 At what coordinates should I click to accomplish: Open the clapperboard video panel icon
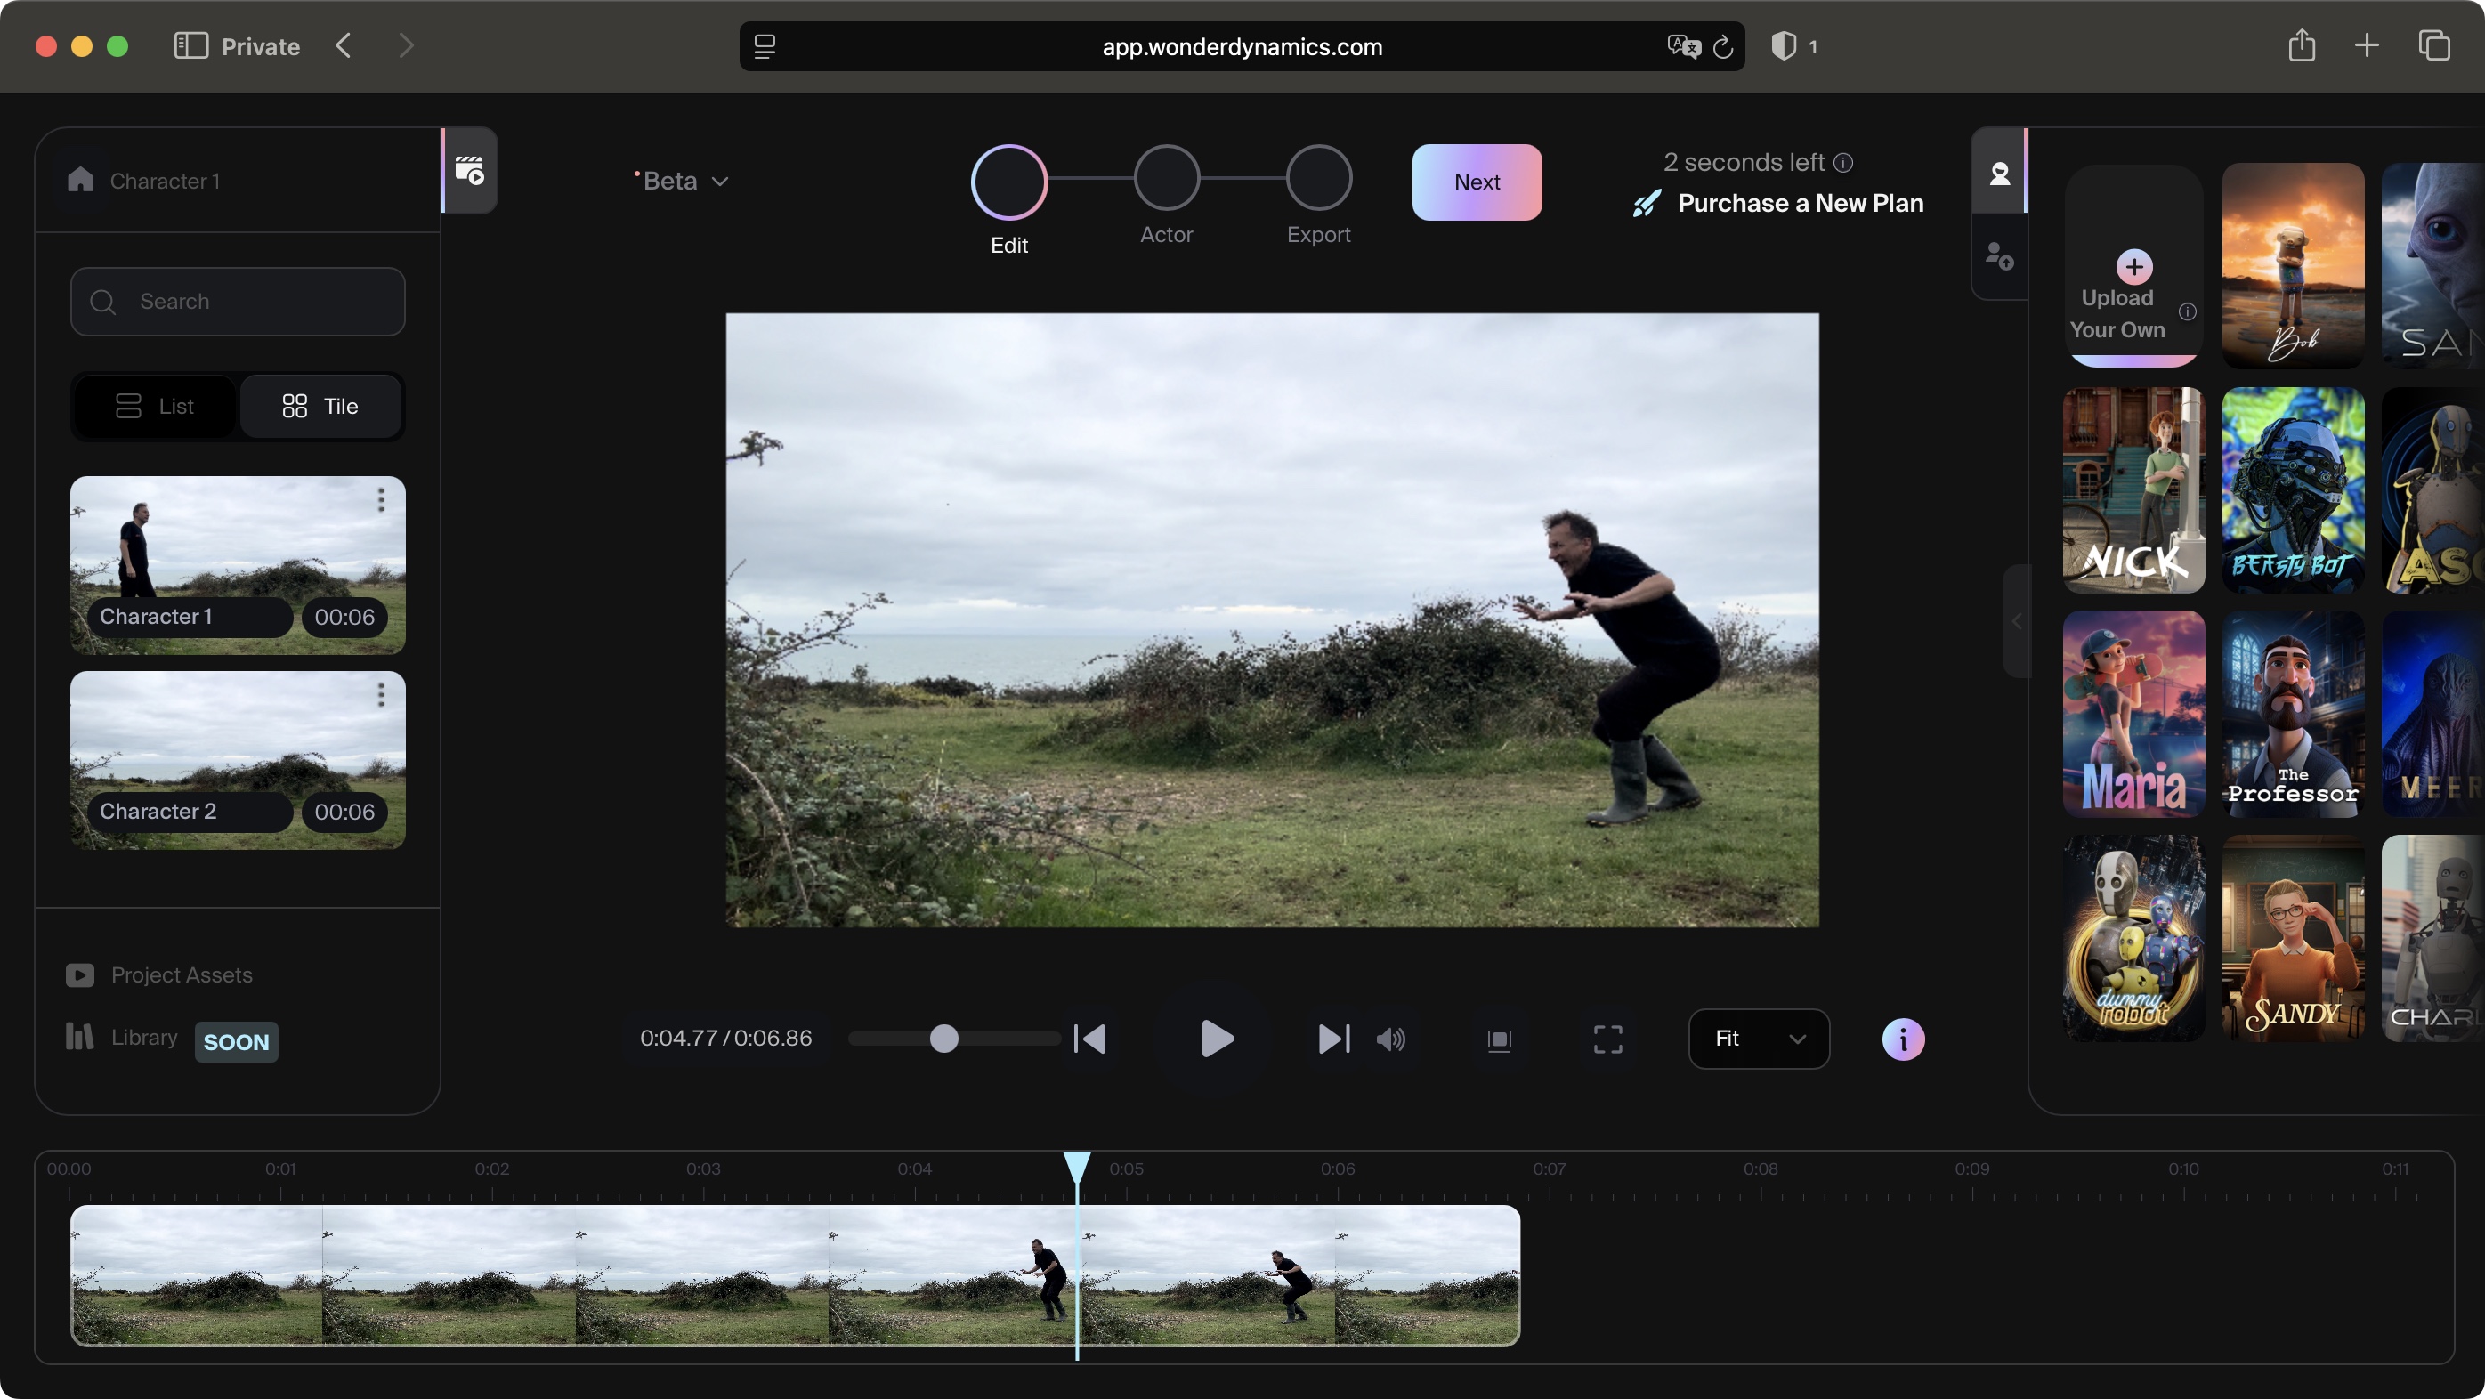click(470, 171)
